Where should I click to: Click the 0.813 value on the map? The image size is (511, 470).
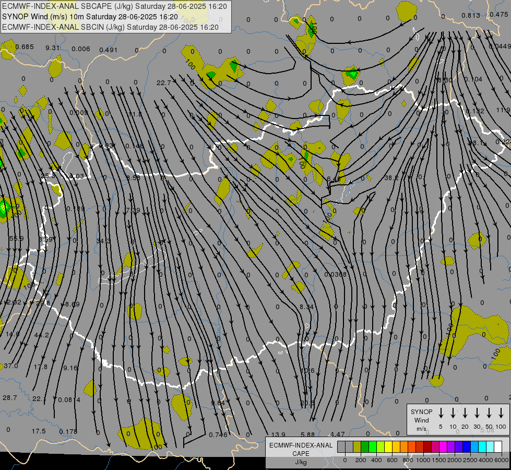tap(471, 15)
